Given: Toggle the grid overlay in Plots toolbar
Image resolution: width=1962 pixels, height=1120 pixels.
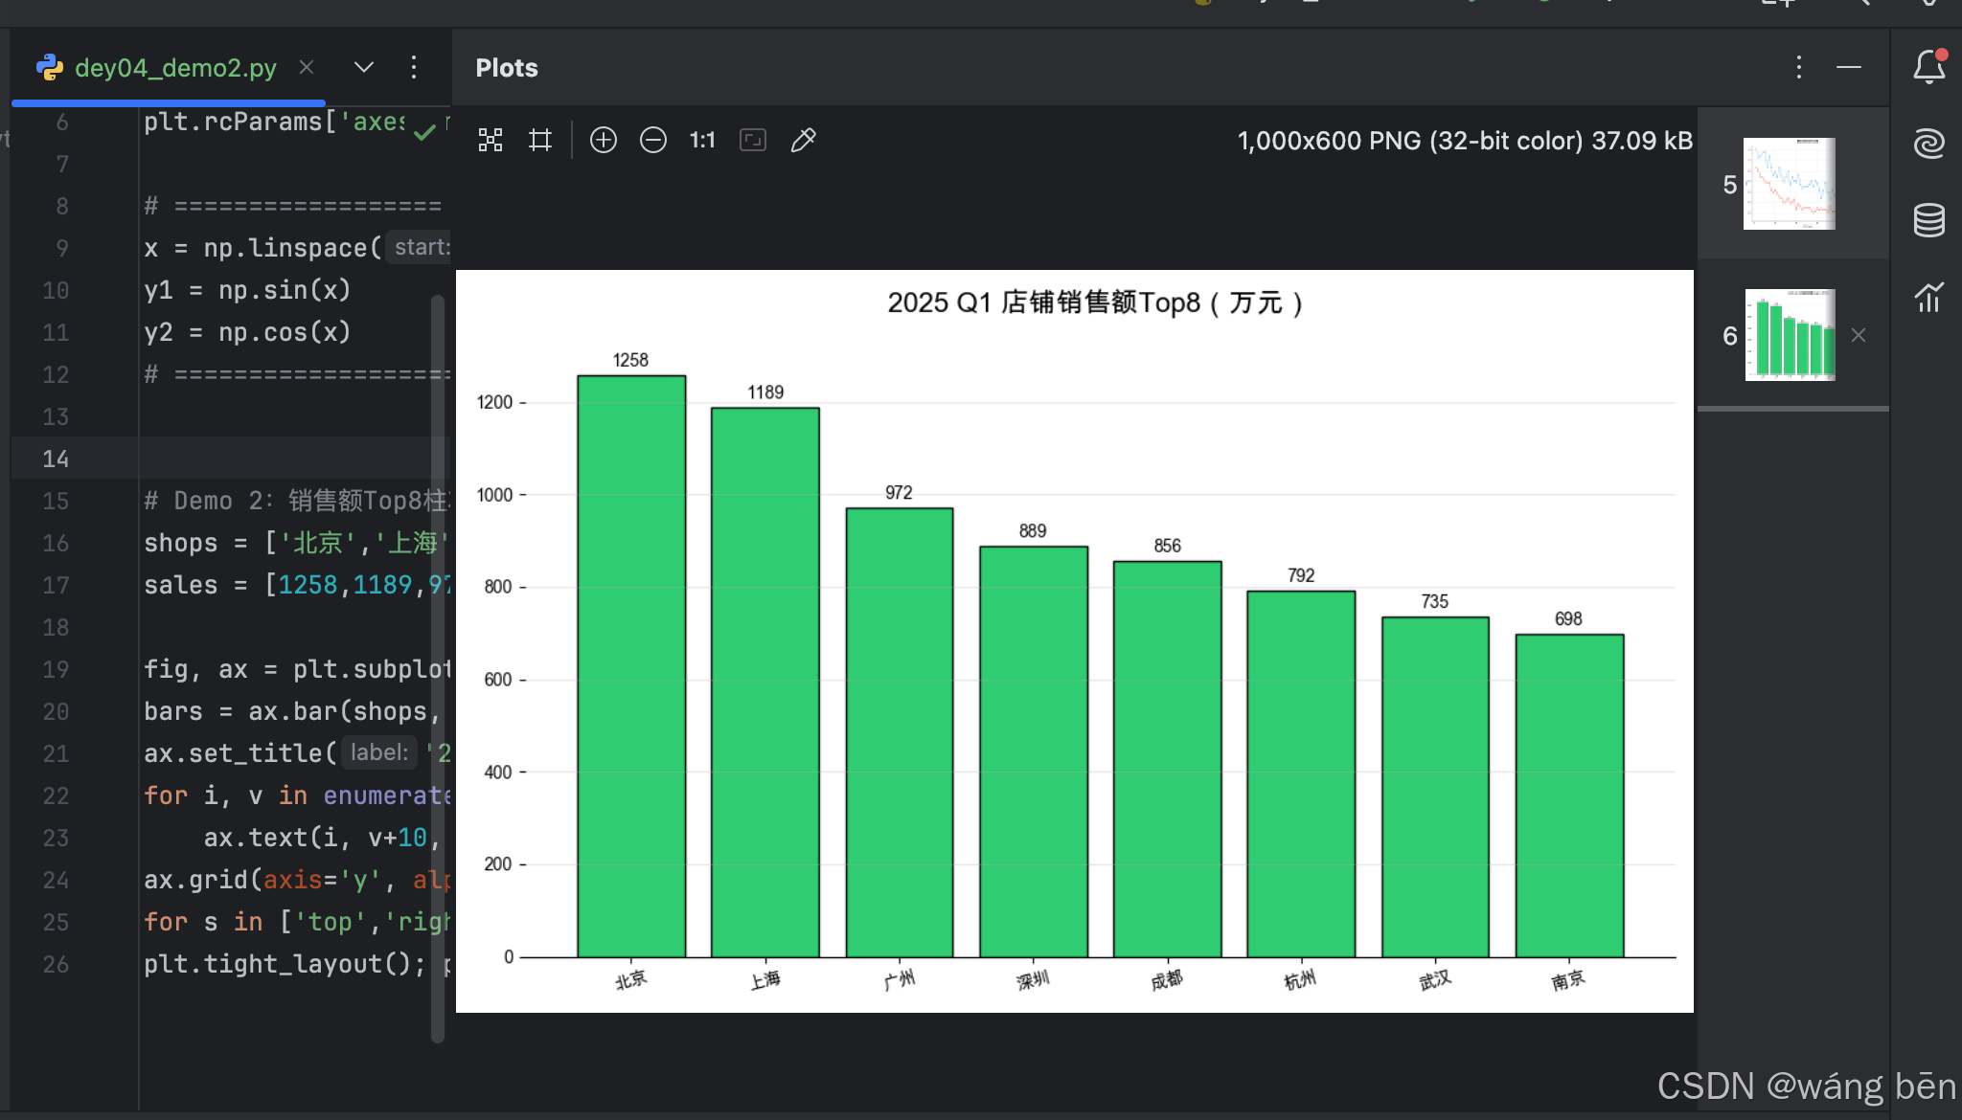Looking at the screenshot, I should (x=539, y=140).
